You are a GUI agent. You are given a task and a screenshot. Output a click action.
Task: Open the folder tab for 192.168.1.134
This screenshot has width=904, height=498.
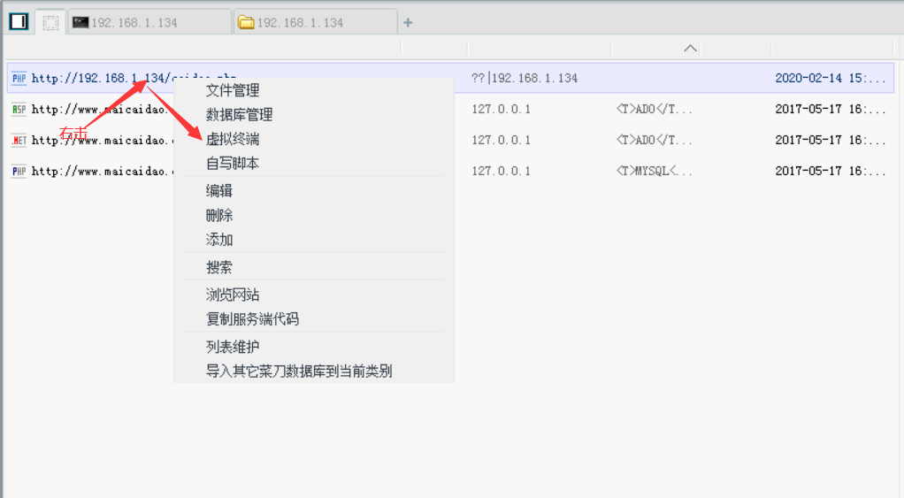coord(314,22)
